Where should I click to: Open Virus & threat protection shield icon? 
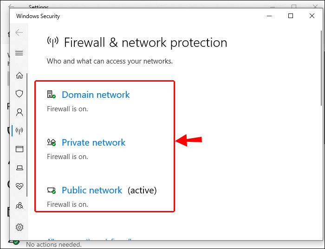click(x=19, y=94)
